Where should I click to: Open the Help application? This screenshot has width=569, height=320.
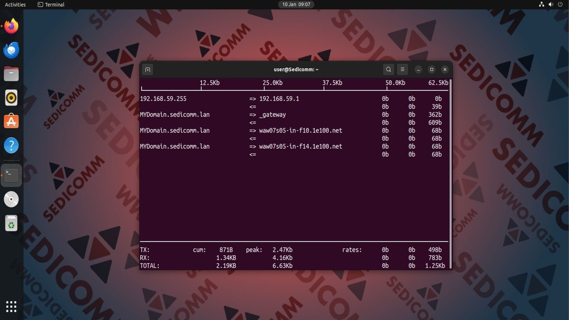(11, 145)
